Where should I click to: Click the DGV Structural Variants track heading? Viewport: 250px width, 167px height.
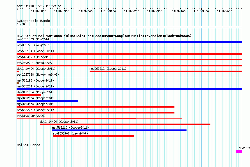[104, 36]
